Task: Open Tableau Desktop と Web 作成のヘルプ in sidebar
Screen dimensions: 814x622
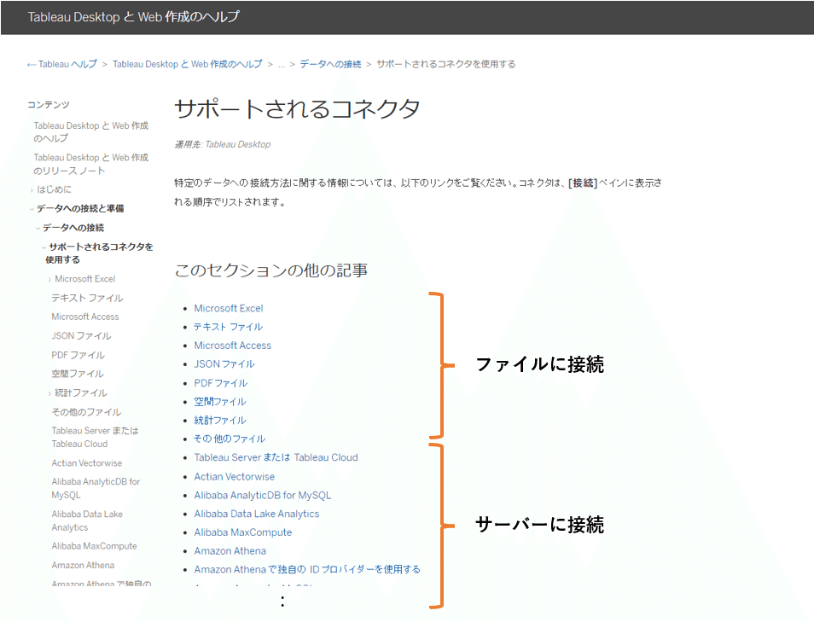Action: [x=90, y=132]
